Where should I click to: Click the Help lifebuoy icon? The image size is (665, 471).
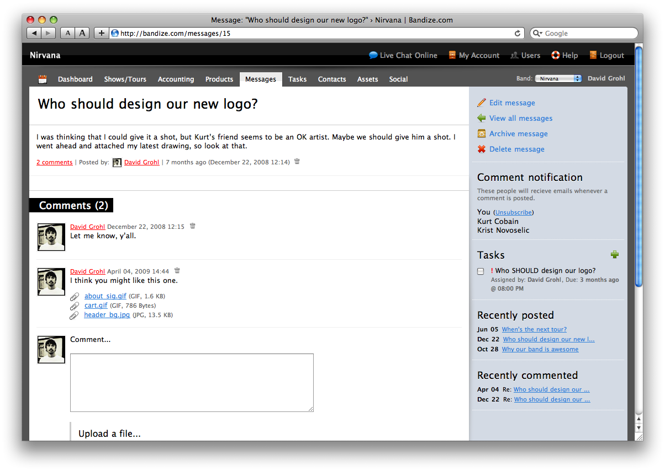click(556, 55)
